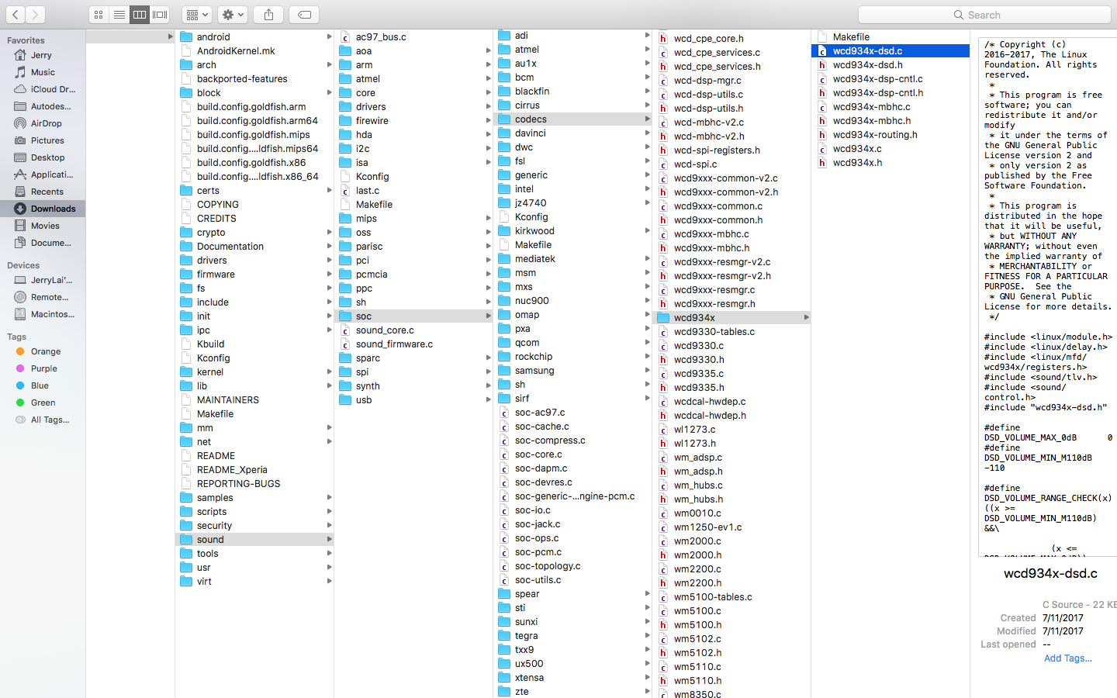
Task: Select the wcd-spi-registers.h file
Action: pos(731,150)
